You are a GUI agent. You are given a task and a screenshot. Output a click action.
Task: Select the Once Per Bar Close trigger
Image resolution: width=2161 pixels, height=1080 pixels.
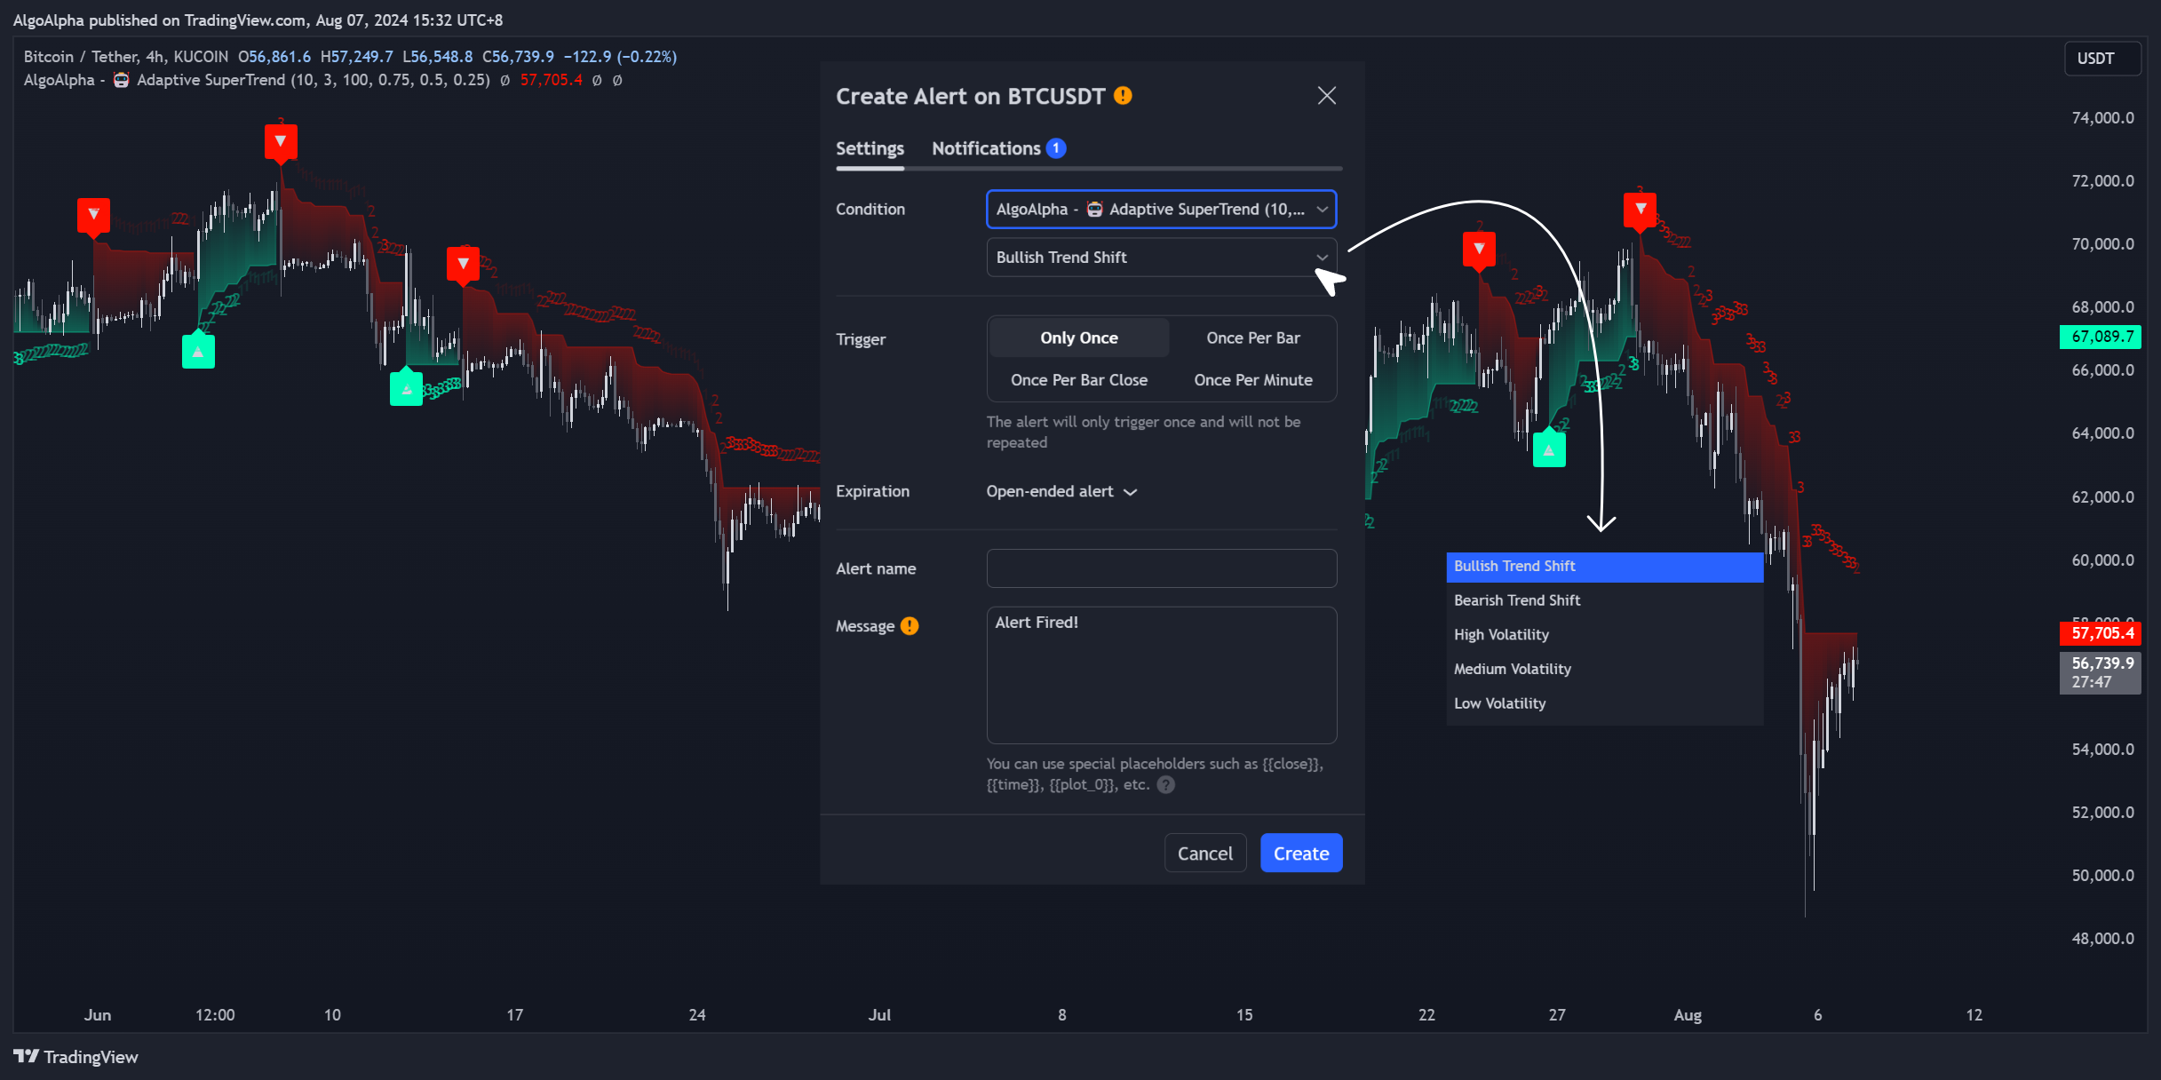click(x=1079, y=380)
